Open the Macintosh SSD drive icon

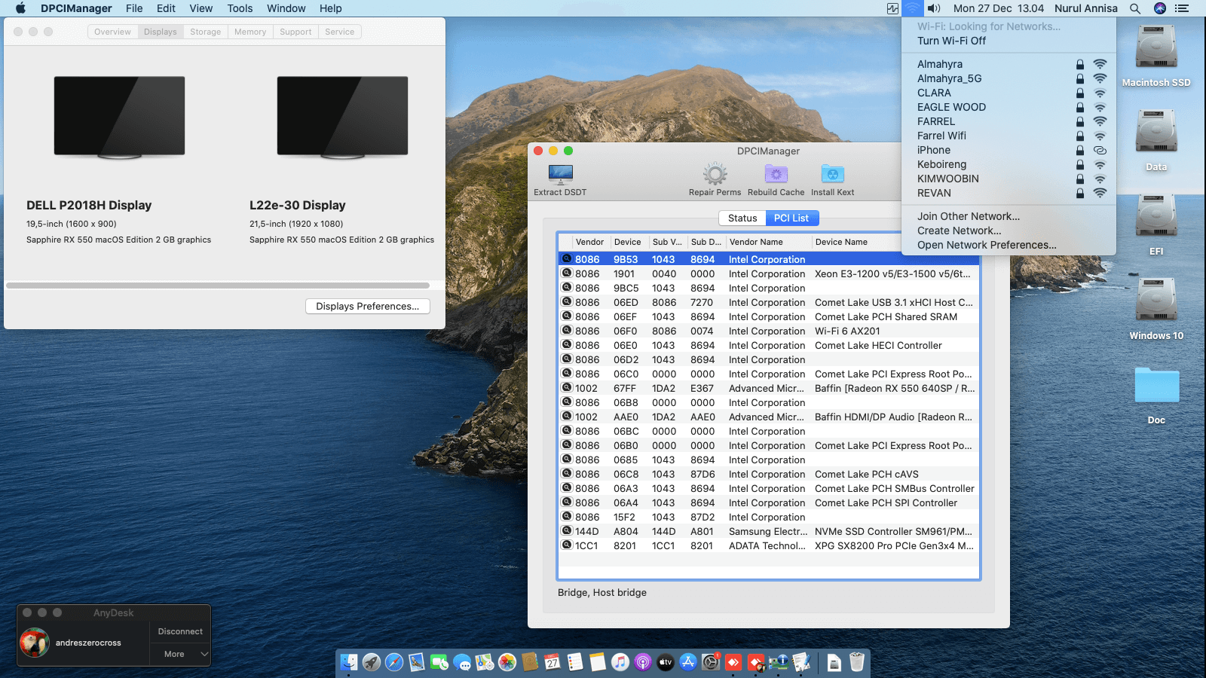[x=1155, y=48]
